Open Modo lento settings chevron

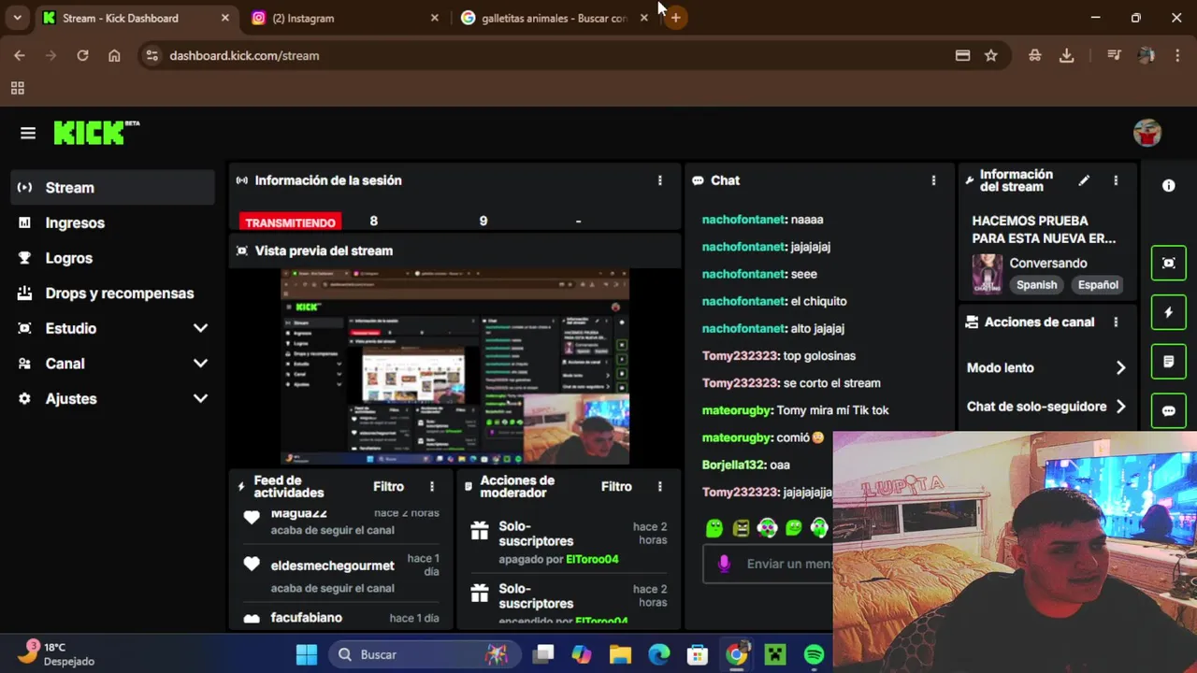(x=1120, y=368)
